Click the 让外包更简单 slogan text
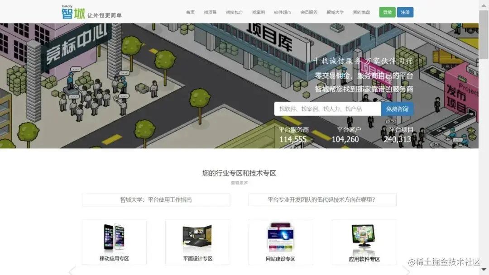The width and height of the screenshot is (489, 275). click(x=105, y=15)
